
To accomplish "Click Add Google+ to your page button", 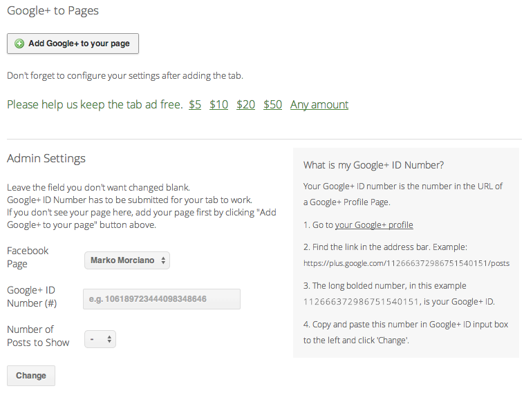I will pos(73,44).
